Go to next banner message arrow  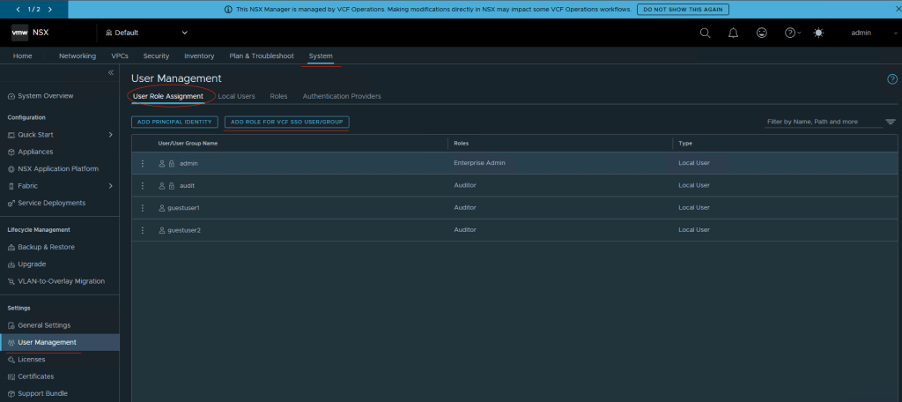pyautogui.click(x=50, y=9)
